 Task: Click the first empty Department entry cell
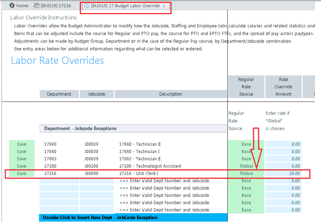pos(59,181)
